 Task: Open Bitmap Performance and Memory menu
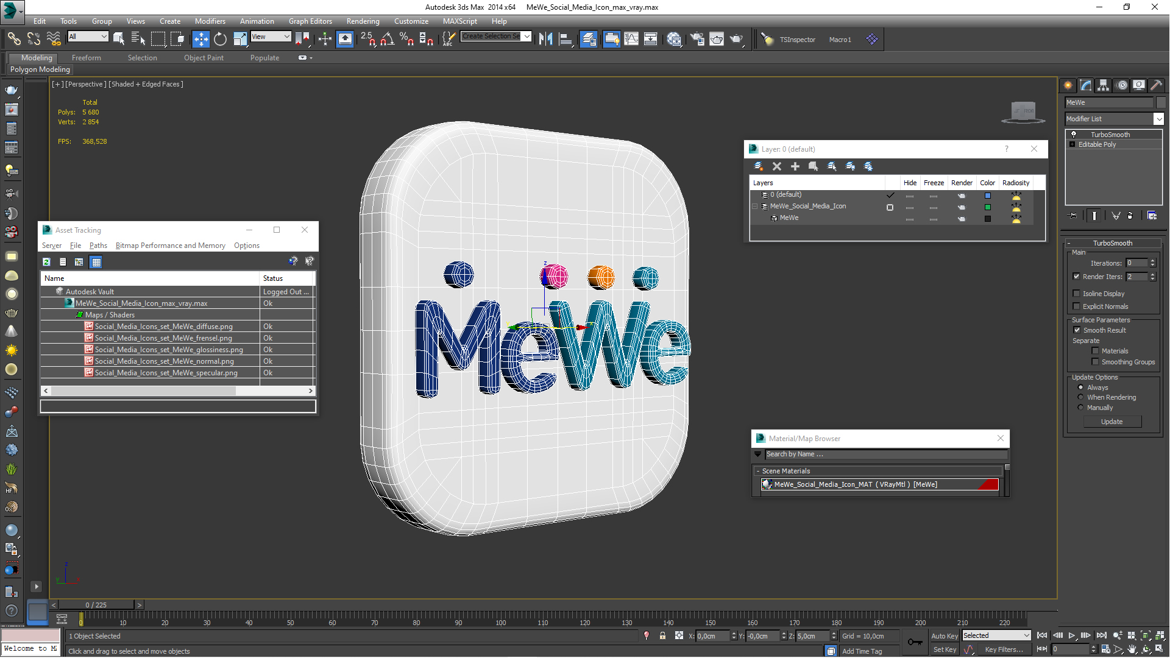click(171, 246)
